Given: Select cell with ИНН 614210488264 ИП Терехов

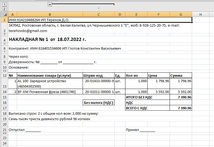Looking at the screenshot, I should pyautogui.click(x=39, y=20).
